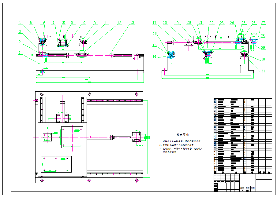This screenshot has height=197, width=277.
Task: Click the part balloon number 2
Action: pos(20,42)
